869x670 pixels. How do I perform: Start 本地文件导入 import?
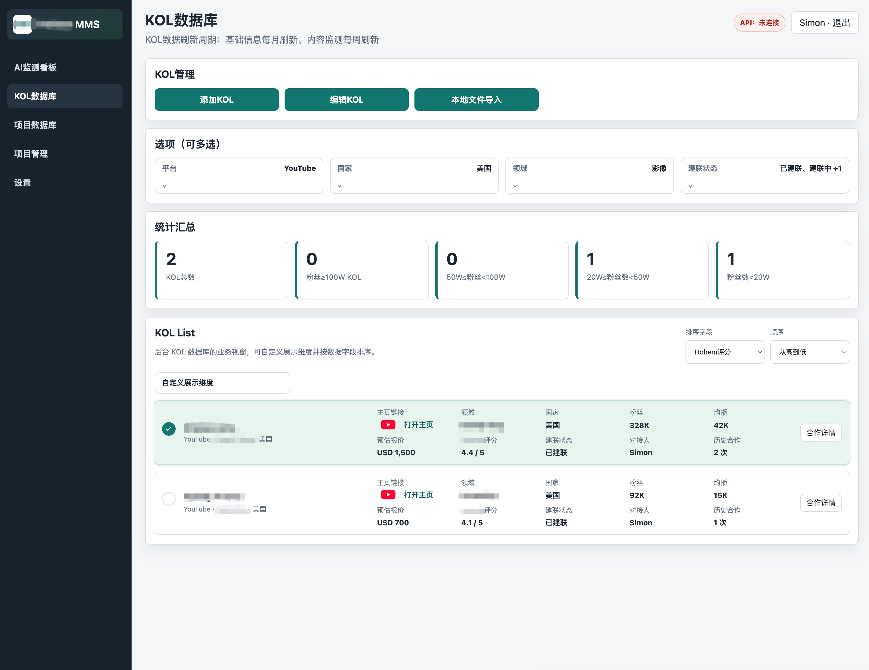tap(476, 99)
